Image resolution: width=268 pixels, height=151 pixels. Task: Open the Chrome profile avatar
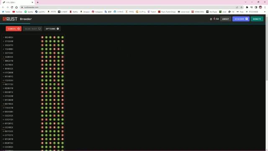pyautogui.click(x=260, y=8)
